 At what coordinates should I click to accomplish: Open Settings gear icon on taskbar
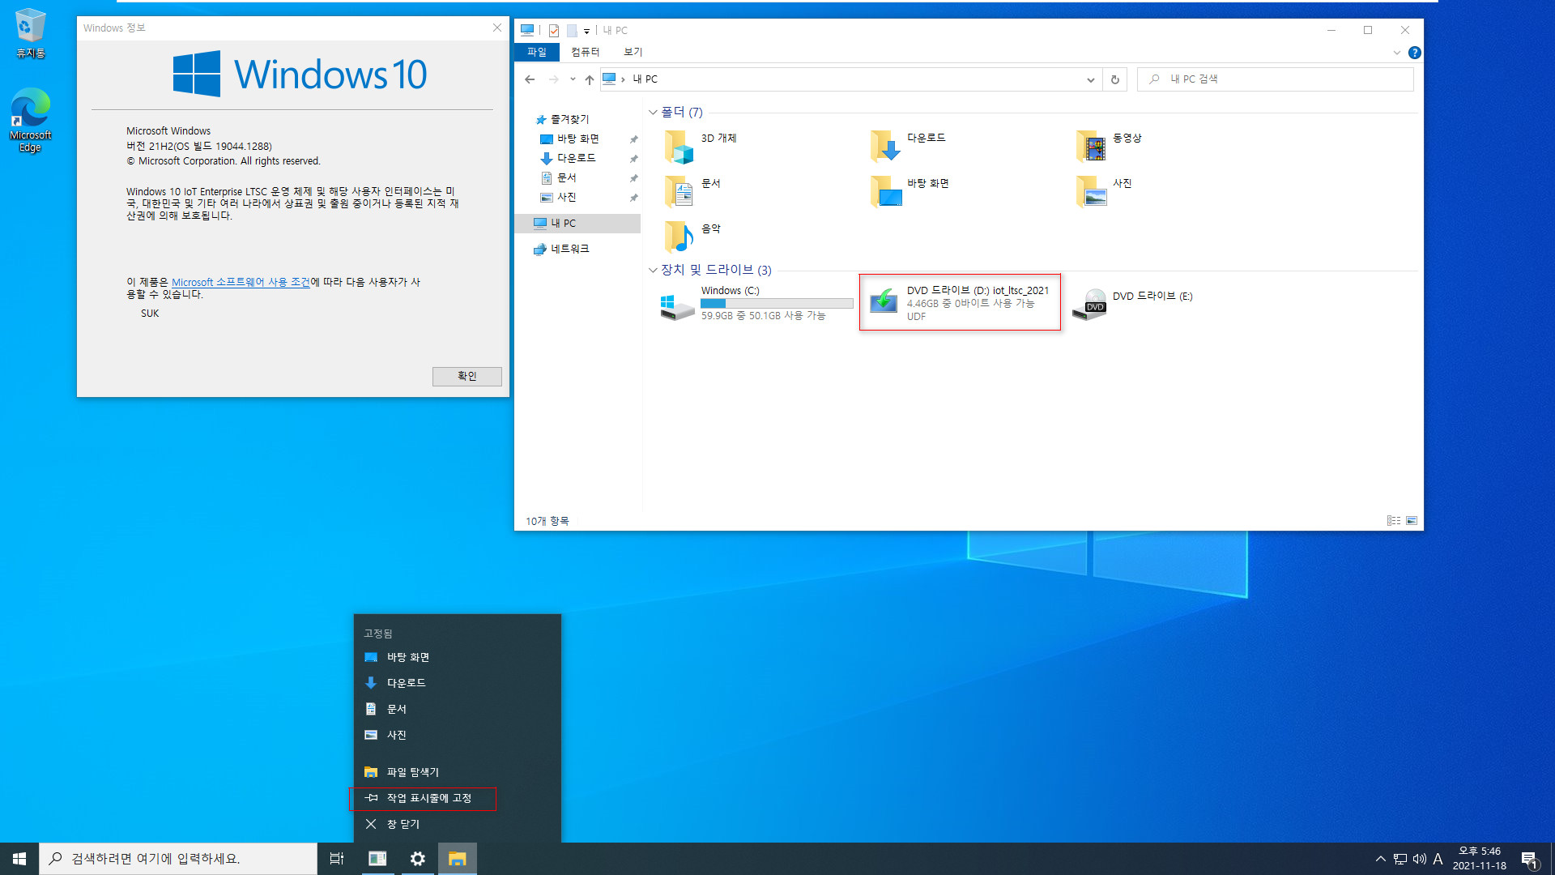tap(417, 858)
